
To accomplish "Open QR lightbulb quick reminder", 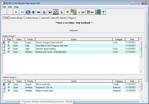I will [x=81, y=12].
